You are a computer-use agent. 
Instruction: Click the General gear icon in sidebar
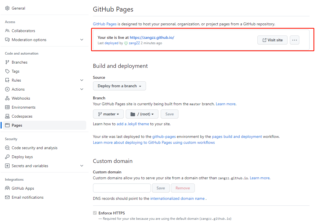[7, 8]
